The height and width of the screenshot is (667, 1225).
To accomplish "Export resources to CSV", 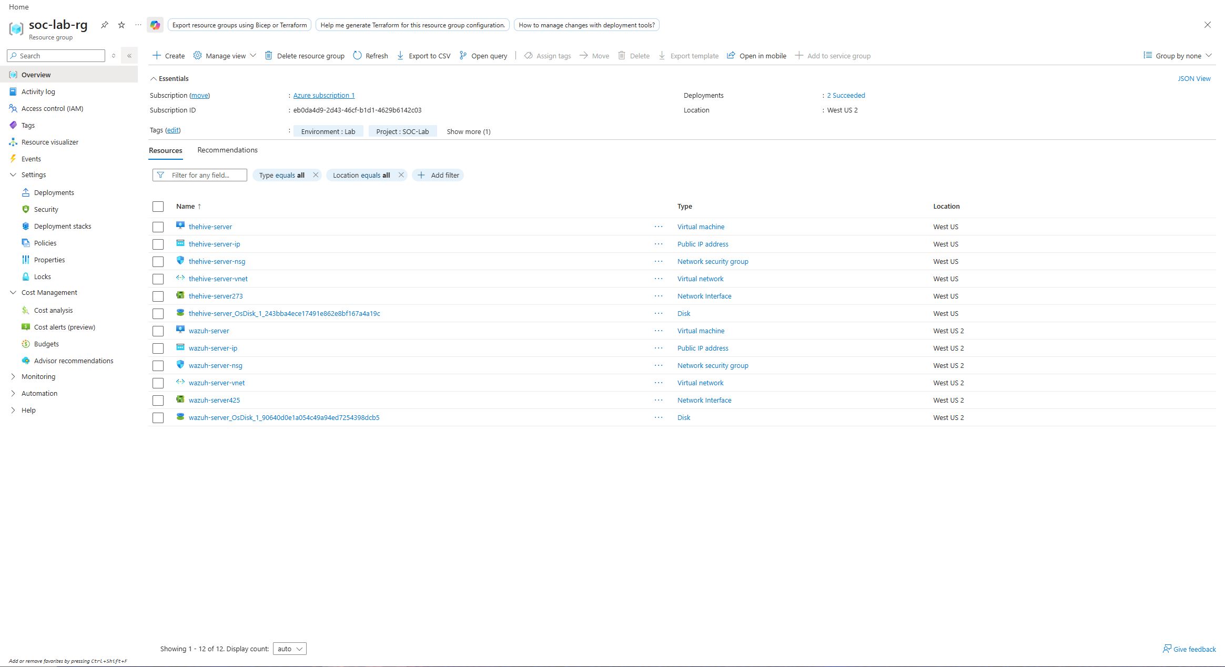I will [423, 56].
